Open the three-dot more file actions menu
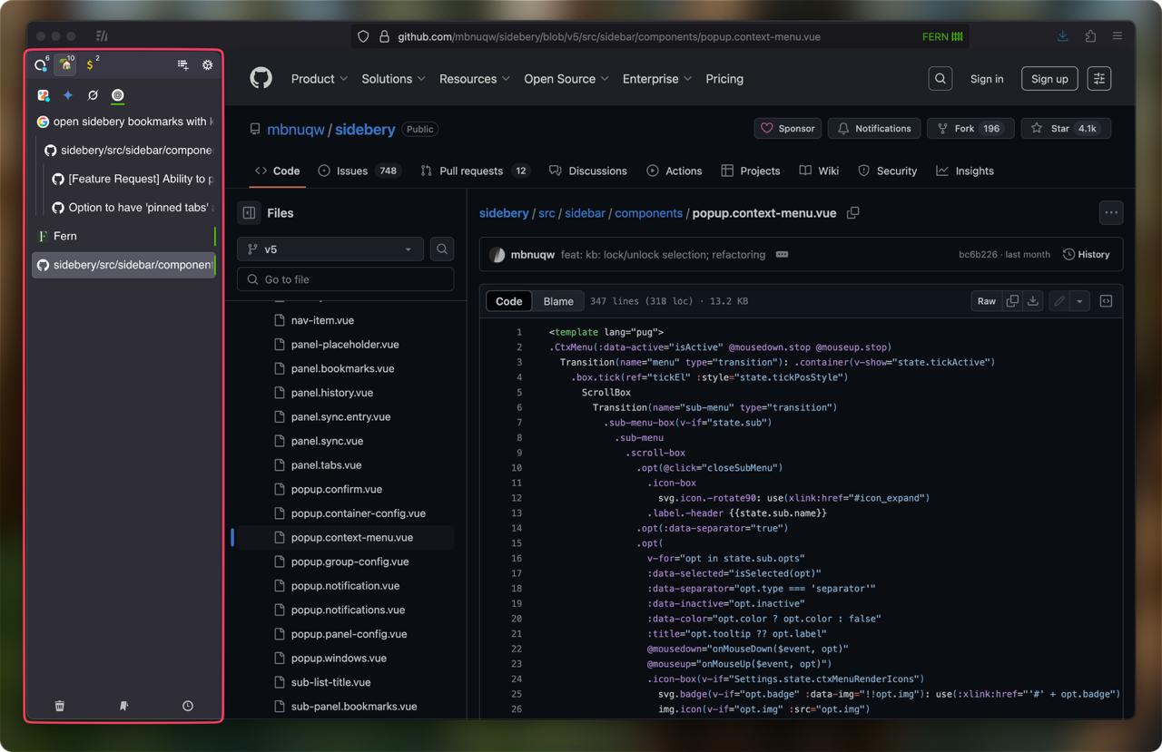The height and width of the screenshot is (752, 1162). pyautogui.click(x=1111, y=213)
